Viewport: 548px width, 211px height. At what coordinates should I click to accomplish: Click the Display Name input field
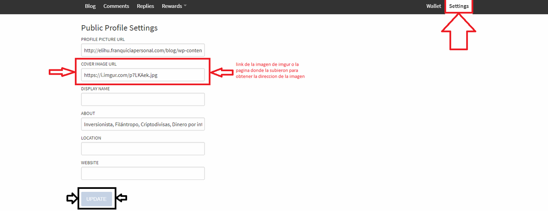click(x=143, y=99)
